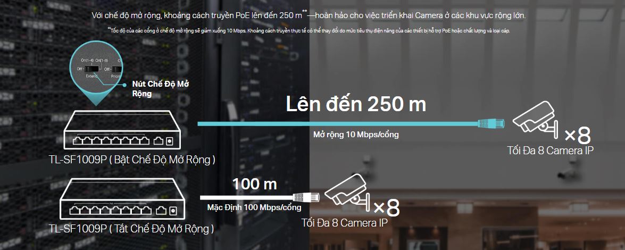The image size is (625, 250).
Task: Click the power port on the upper switch
Action: coord(170,141)
